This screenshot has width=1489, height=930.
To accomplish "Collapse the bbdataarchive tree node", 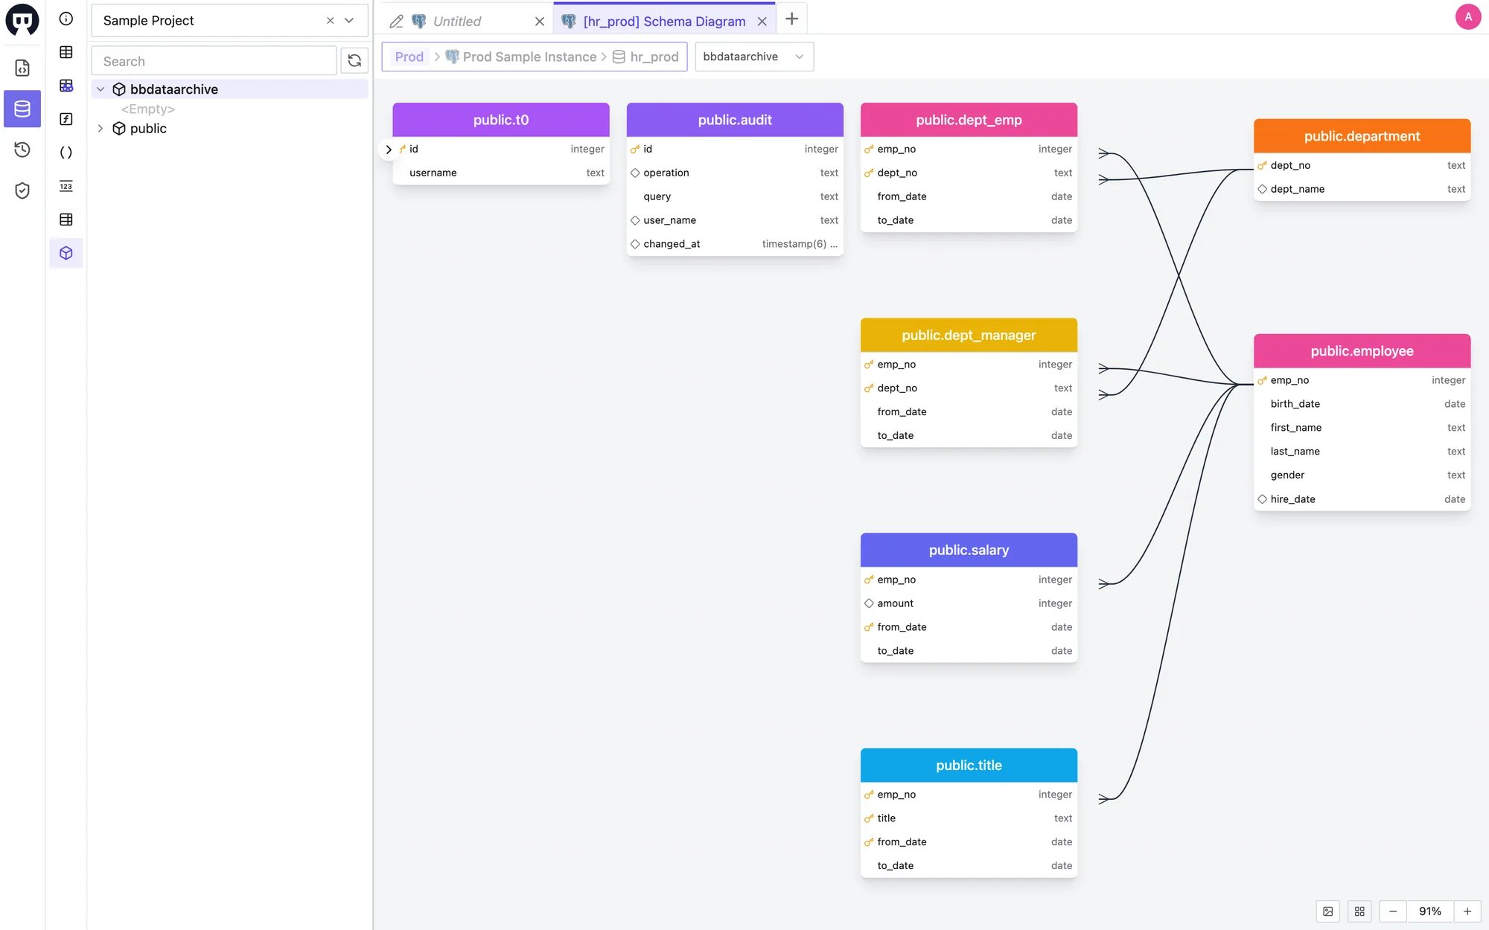I will tap(101, 89).
